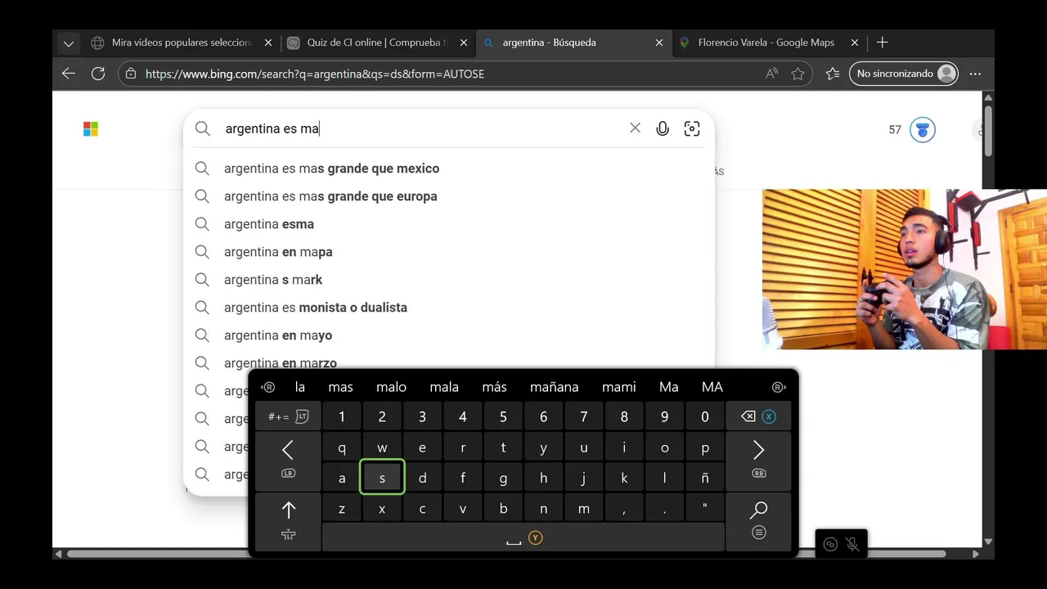
Task: Toggle the symbols #+= keyboard layout
Action: click(x=288, y=416)
